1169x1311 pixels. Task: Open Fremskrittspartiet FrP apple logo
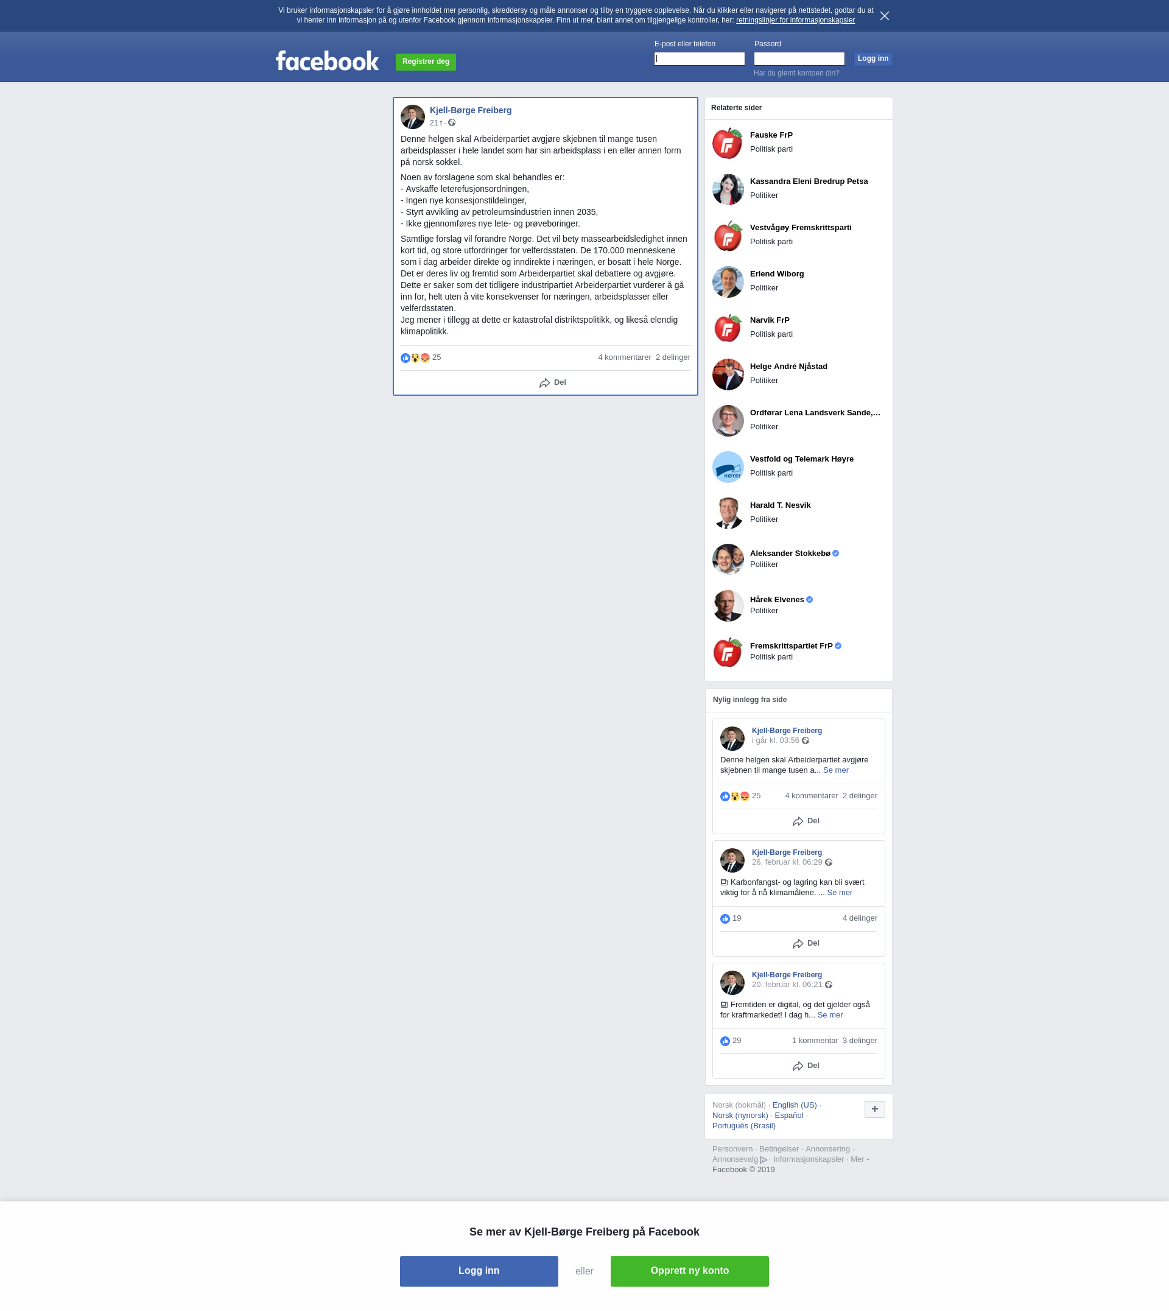pos(727,652)
